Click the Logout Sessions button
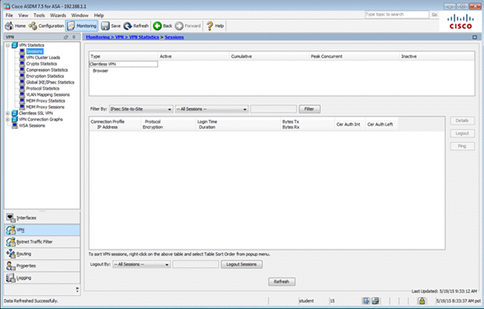The height and width of the screenshot is (309, 484). point(242,265)
